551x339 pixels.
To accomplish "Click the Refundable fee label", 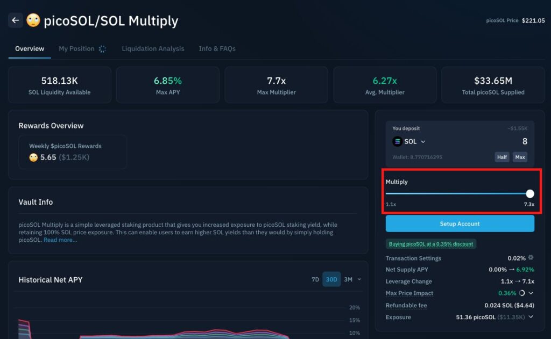I will 406,305.
